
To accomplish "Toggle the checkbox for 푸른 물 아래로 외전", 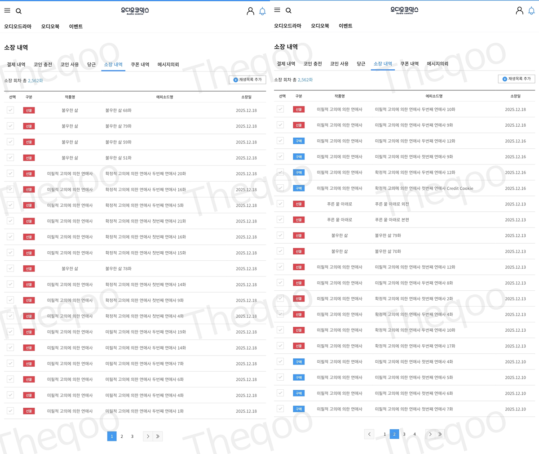I will tap(280, 204).
